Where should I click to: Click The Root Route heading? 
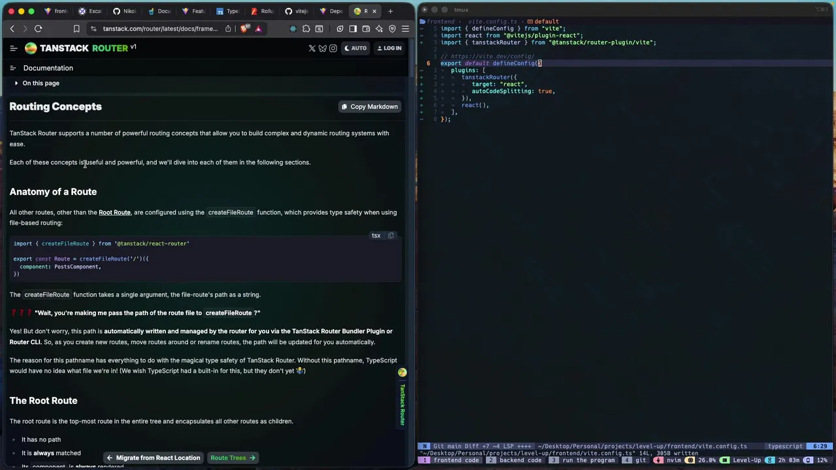coord(43,401)
